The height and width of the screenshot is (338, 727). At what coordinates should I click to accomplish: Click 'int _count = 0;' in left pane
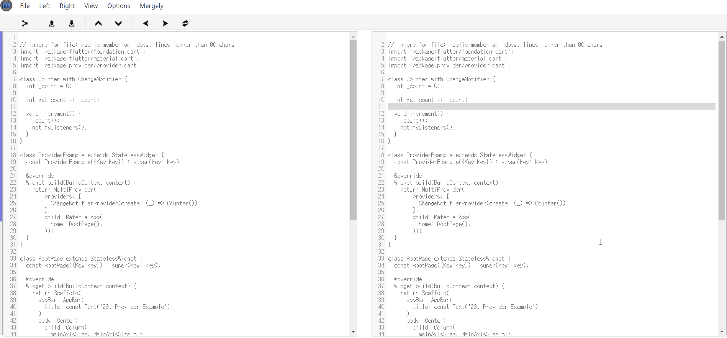tap(49, 86)
